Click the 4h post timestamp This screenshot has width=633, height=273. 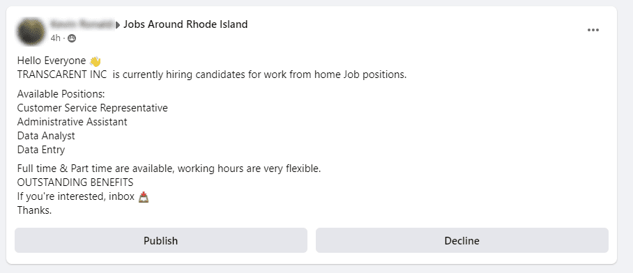coord(55,38)
